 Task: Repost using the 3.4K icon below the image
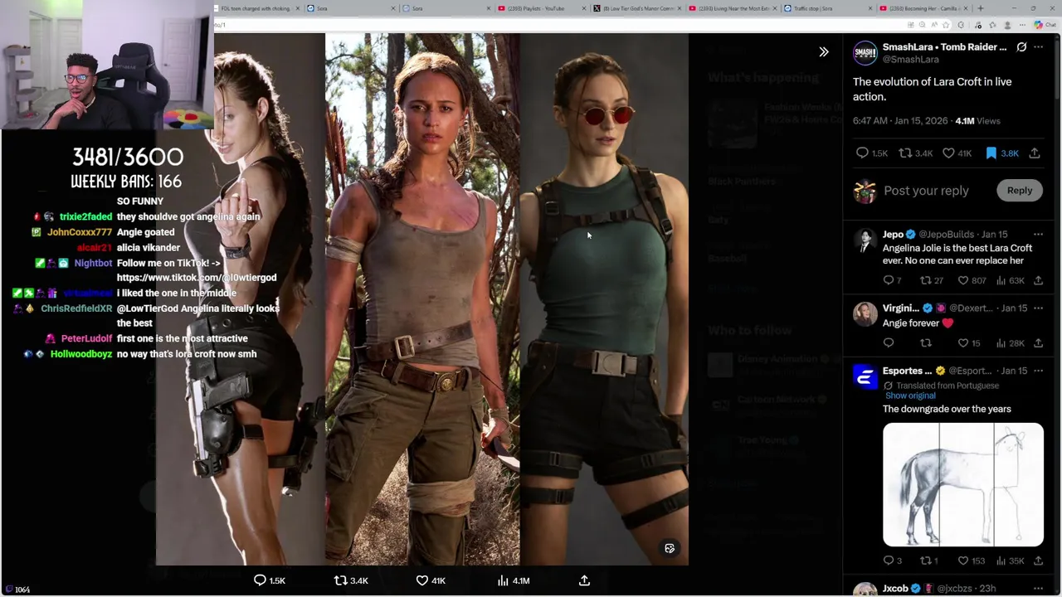click(350, 580)
